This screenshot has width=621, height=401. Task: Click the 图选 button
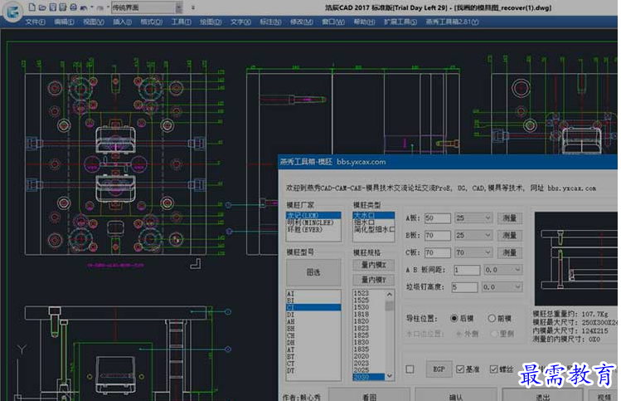pos(313,272)
